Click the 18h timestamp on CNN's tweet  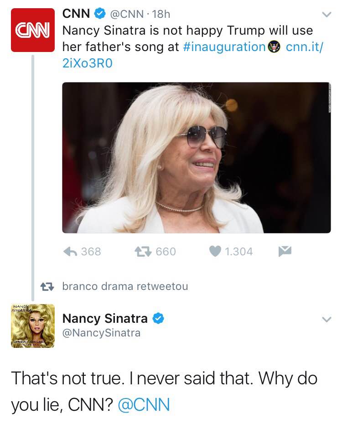[x=163, y=14]
